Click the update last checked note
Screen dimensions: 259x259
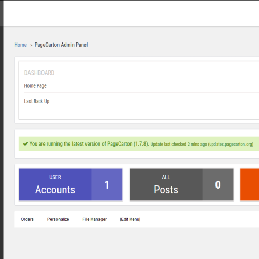202,144
